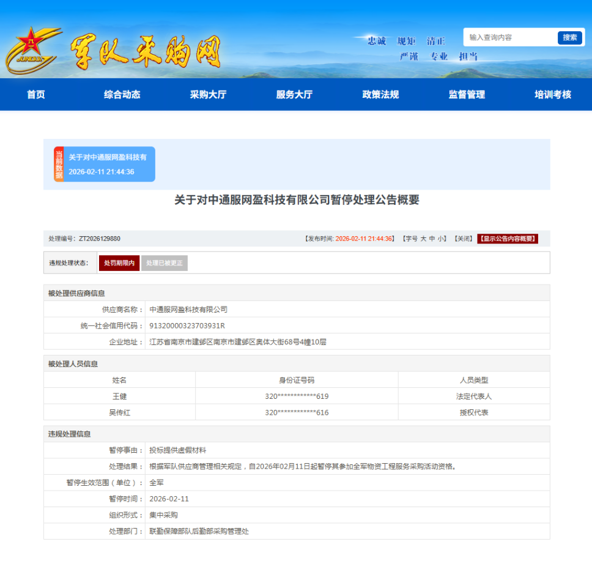
Task: Select the 处理已被更正 status tag
Action: (165, 263)
